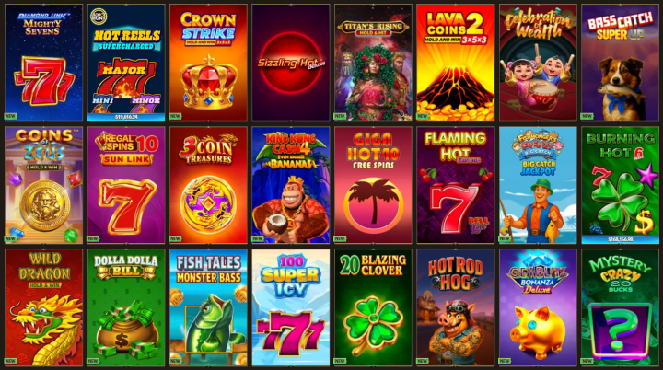Image resolution: width=663 pixels, height=370 pixels.
Task: Select Celebration of Wealth game
Action: [x=538, y=63]
